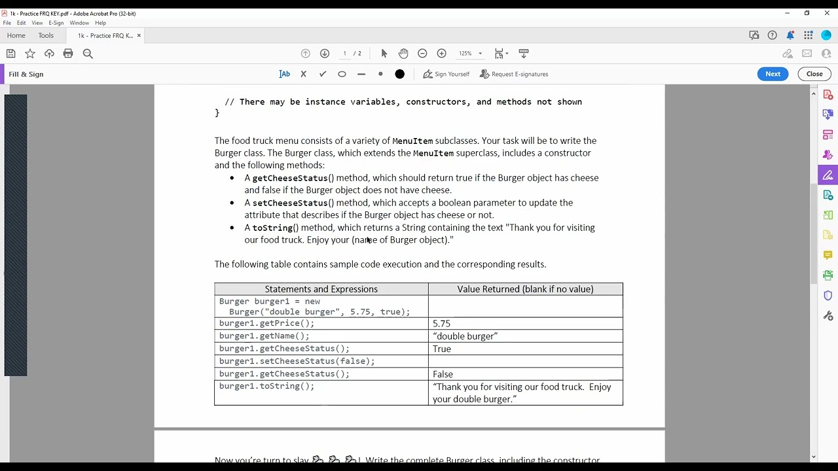Screen dimensions: 838x471
Task: Open the Window menu
Action: 79,23
